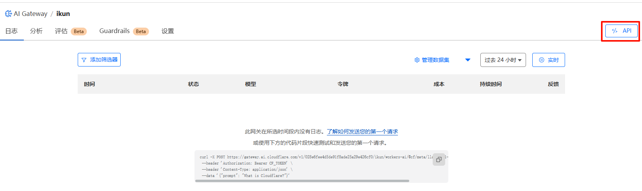642x191 pixels.
Task: Go to the 设置 tab
Action: pyautogui.click(x=168, y=31)
